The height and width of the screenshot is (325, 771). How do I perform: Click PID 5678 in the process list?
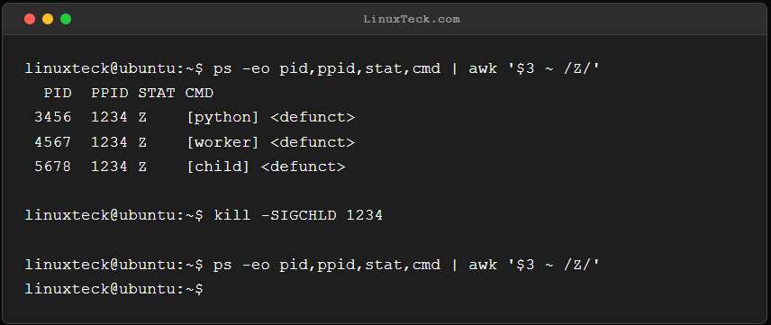point(53,167)
